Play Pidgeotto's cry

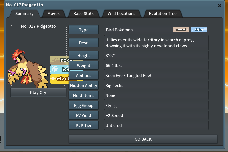pos(38,93)
